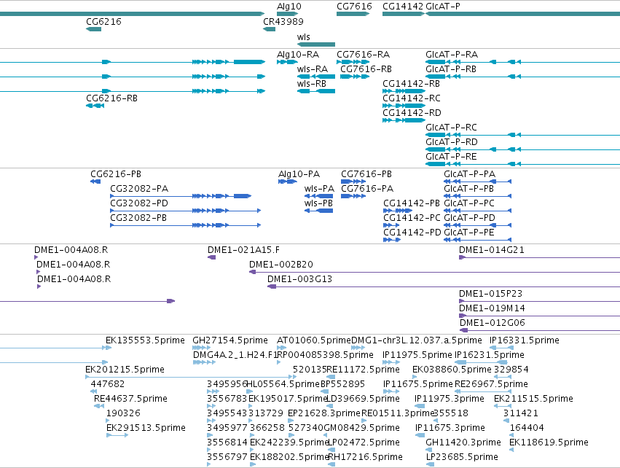Image resolution: width=620 pixels, height=468 pixels.
Task: Click the EK201215.5prime EST label
Action: 125,370
